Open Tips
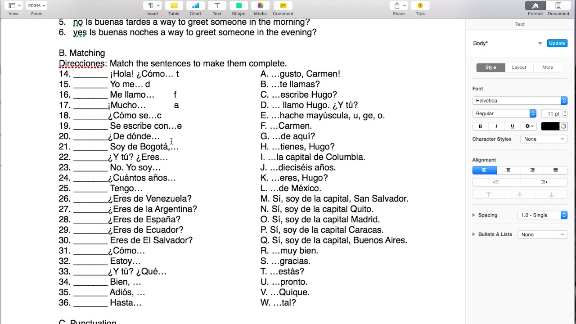Screen dimensions: 576x324 tap(420, 5)
